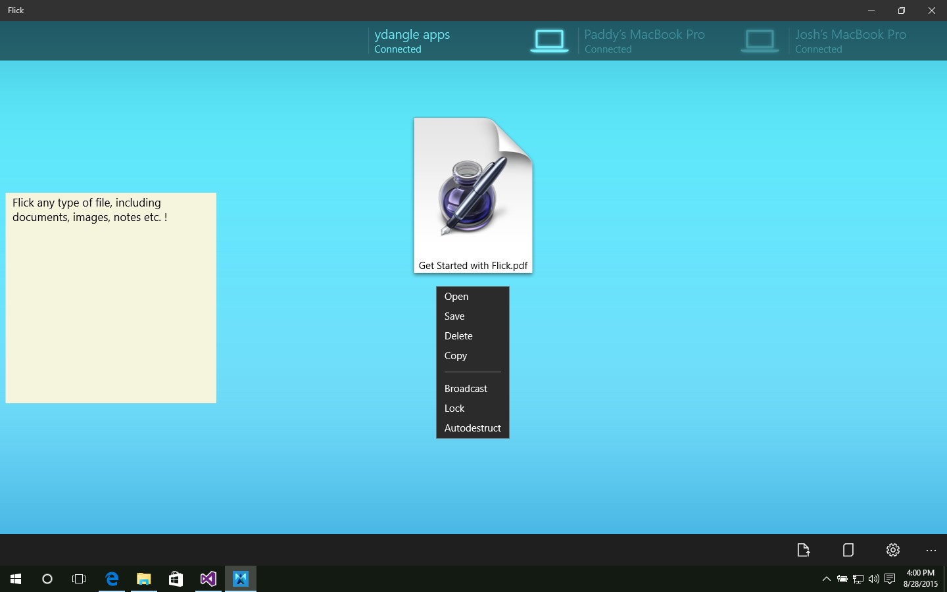947x592 pixels.
Task: Select Delete in the context menu
Action: tap(458, 336)
